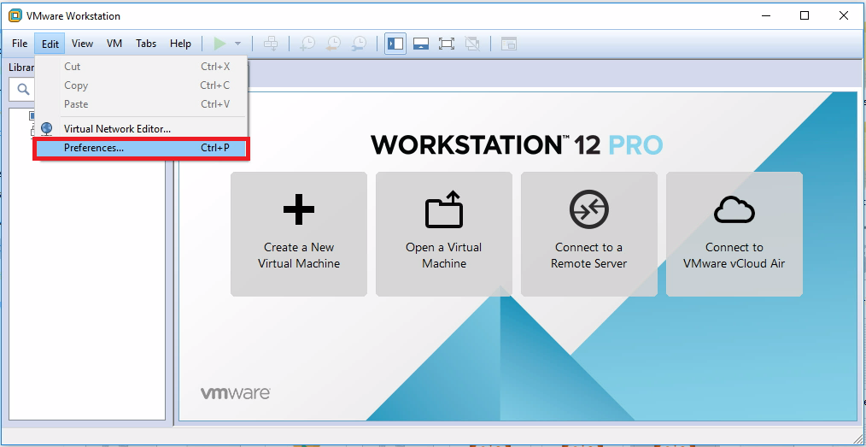This screenshot has height=447, width=866.
Task: Open the File menu
Action: (20, 44)
